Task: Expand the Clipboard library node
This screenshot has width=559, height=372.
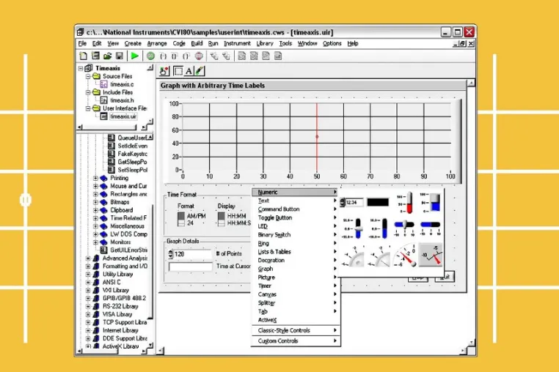Action: pos(95,210)
